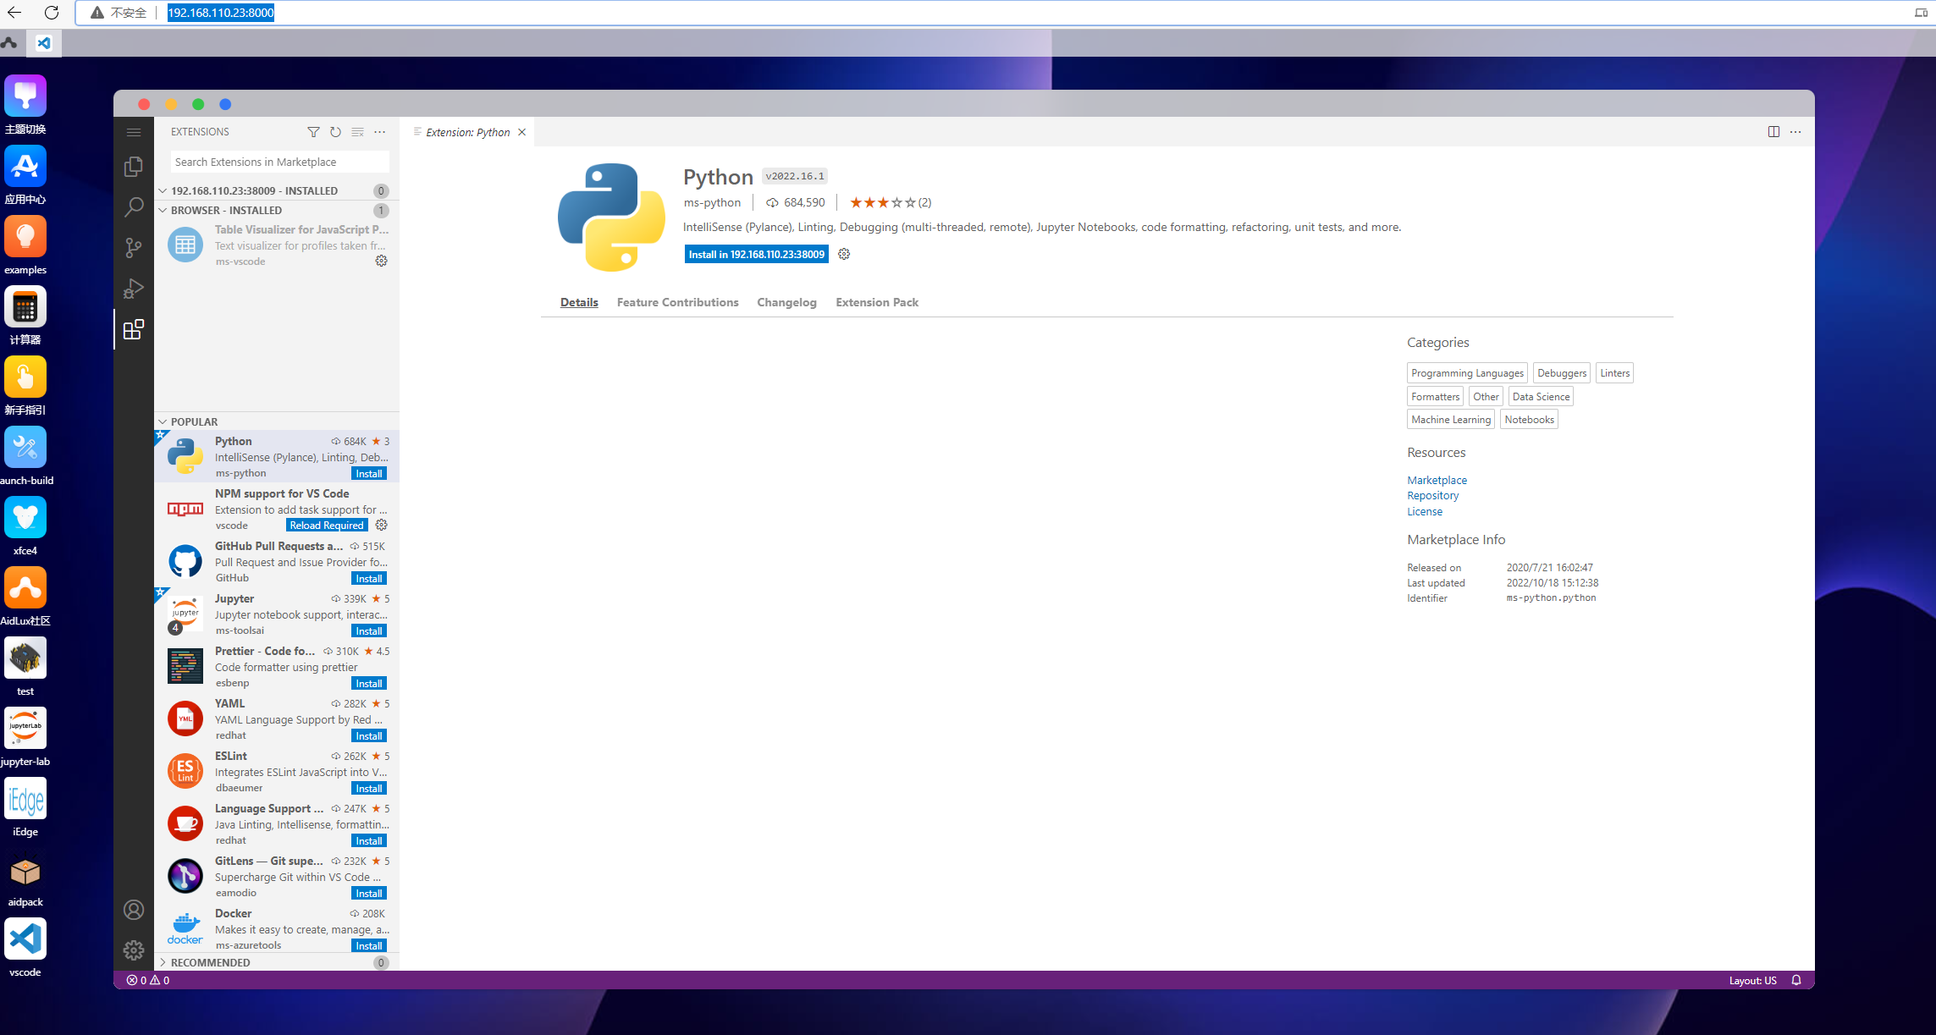Viewport: 1936px width, 1035px height.
Task: Select the Programming Languages category tag
Action: point(1467,373)
